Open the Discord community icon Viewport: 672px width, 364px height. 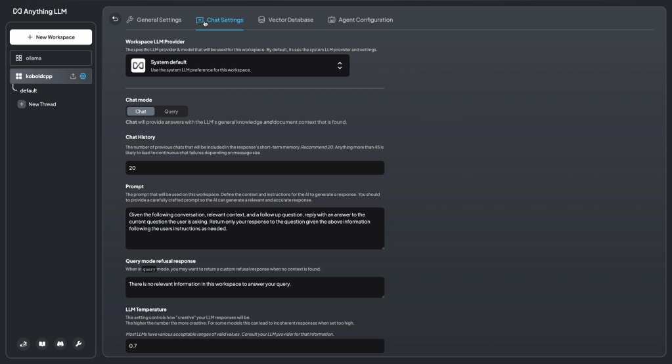click(60, 344)
